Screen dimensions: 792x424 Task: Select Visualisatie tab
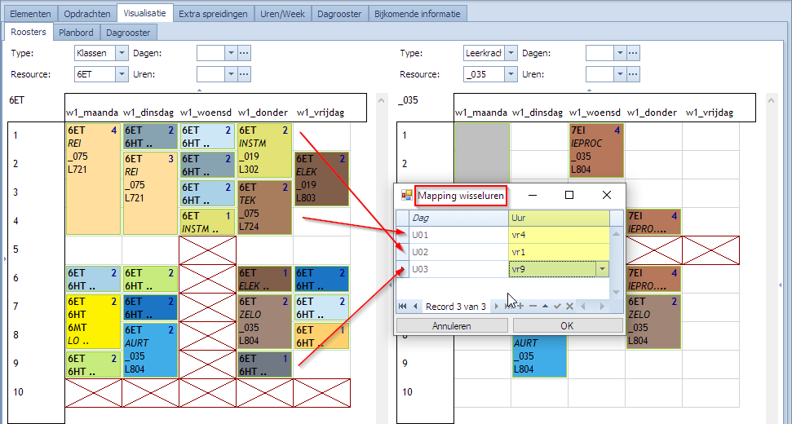145,13
